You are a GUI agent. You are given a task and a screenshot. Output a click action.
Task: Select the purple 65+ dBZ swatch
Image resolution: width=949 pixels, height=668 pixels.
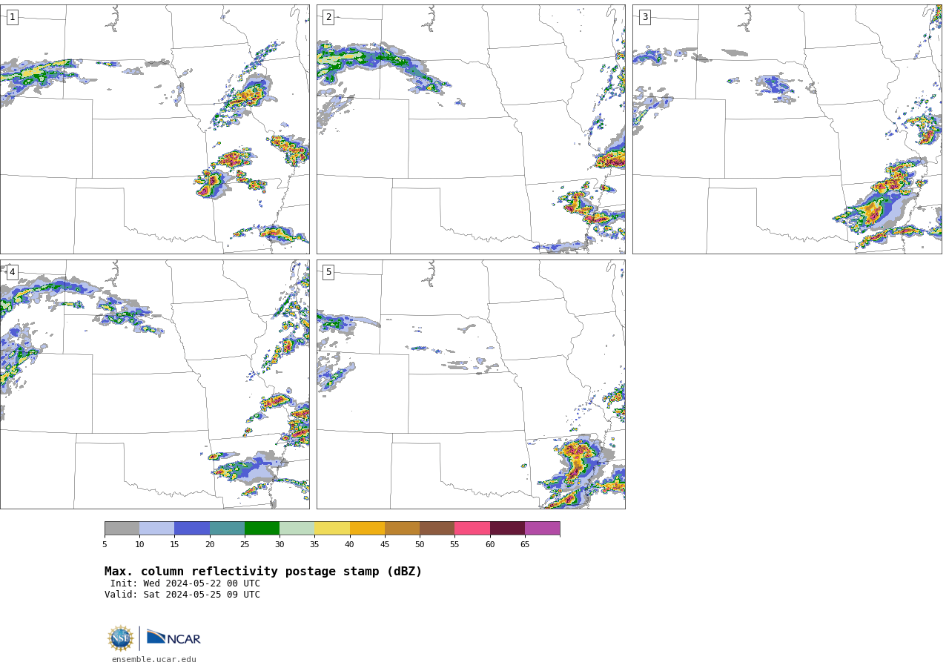point(542,529)
